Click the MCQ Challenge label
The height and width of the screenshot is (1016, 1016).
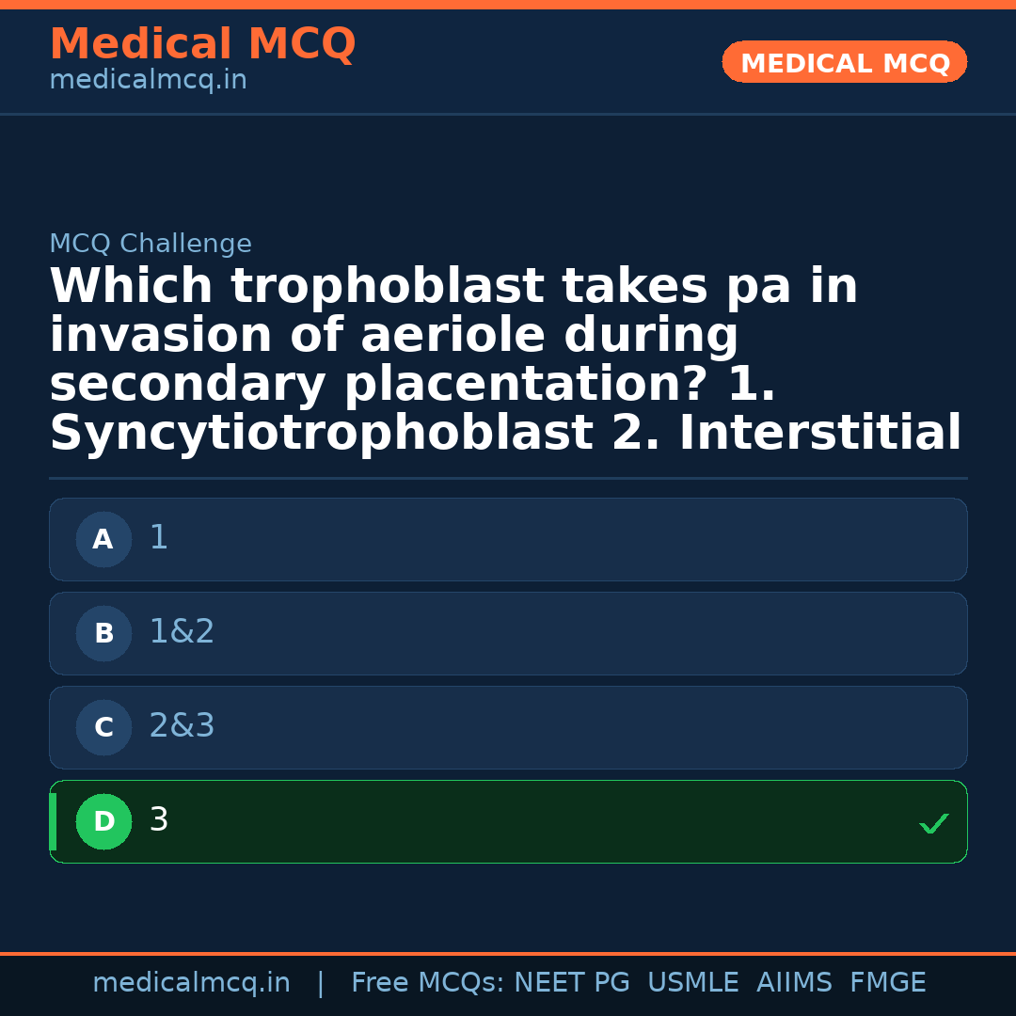151,245
